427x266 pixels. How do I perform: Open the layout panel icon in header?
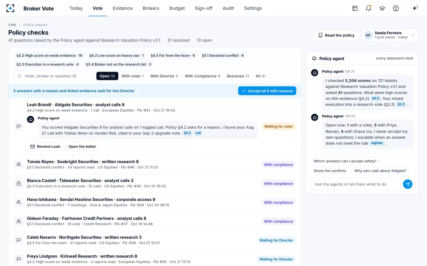[x=355, y=8]
